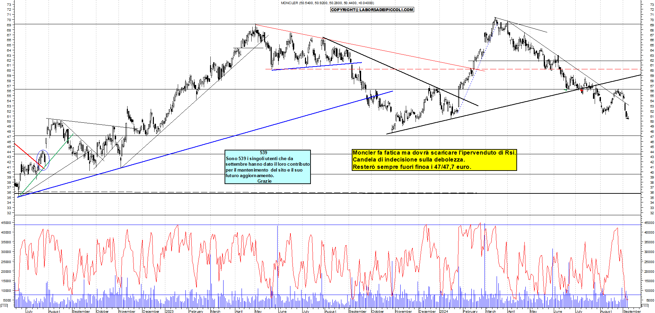
Task: Click '10000' on the left volume axis
Action: click(x=7, y=290)
